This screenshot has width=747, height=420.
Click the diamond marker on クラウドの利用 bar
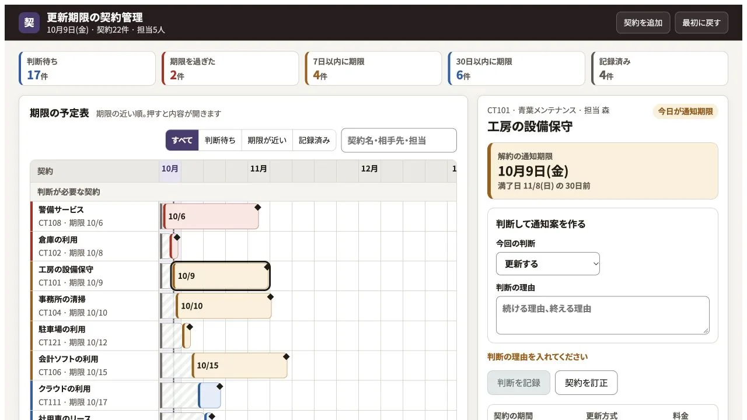219,386
